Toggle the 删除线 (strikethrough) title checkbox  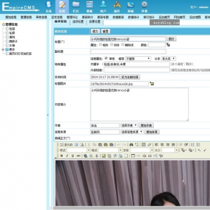click(123, 45)
